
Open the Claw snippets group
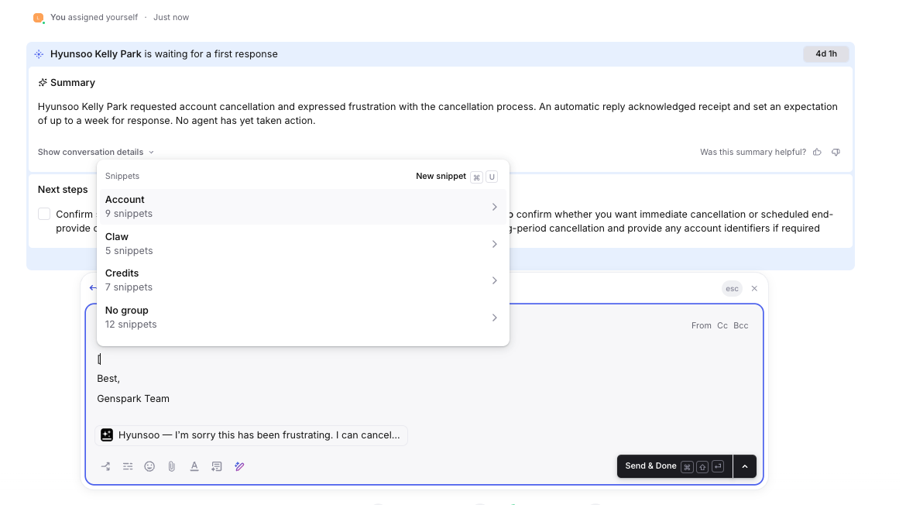[x=303, y=244]
